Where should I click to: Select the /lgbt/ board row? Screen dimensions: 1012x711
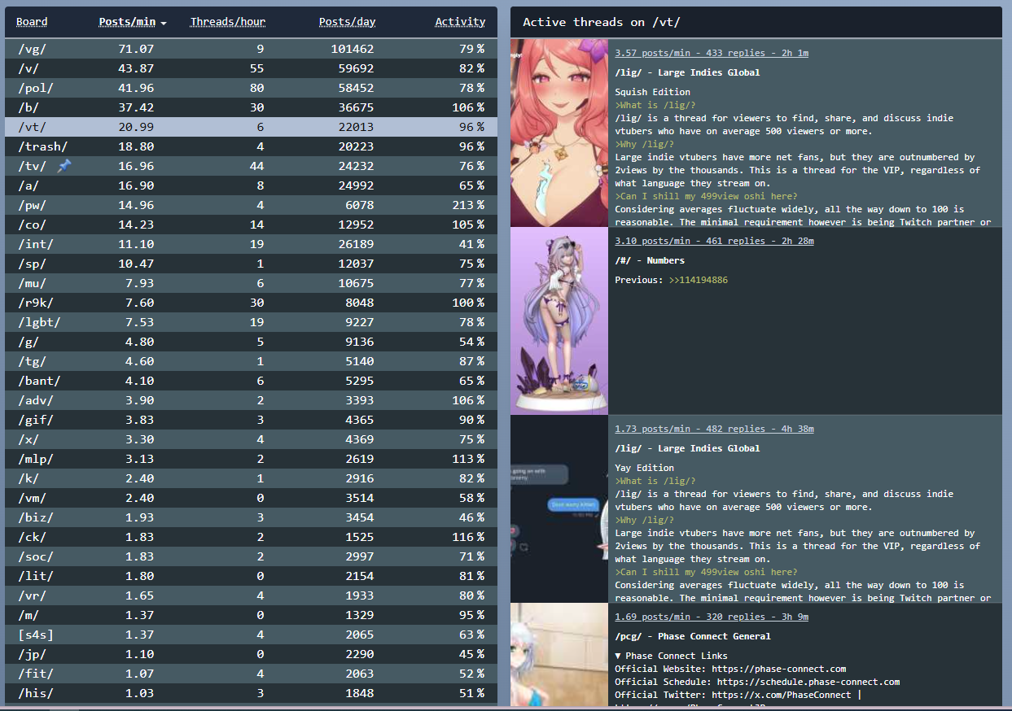[x=251, y=322]
